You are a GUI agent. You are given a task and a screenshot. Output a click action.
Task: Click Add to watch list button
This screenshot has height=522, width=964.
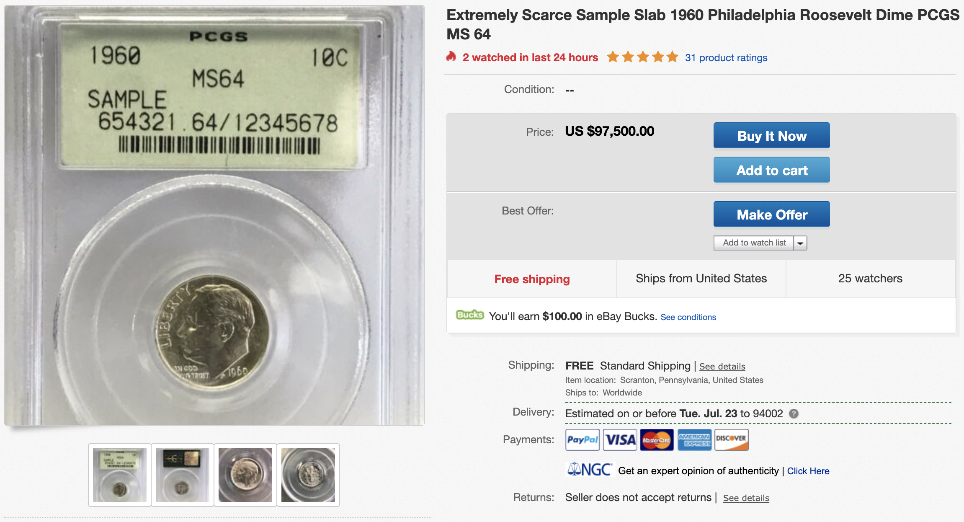754,243
